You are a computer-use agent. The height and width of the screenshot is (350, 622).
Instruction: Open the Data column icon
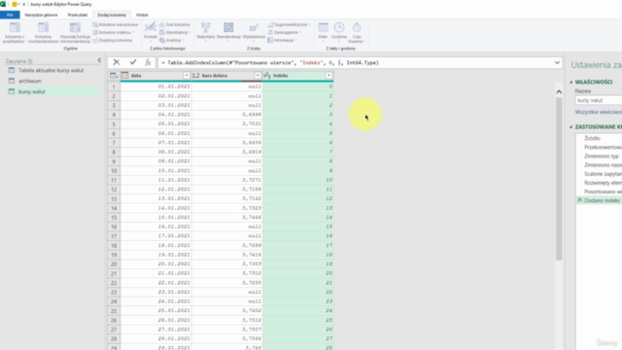(324, 27)
